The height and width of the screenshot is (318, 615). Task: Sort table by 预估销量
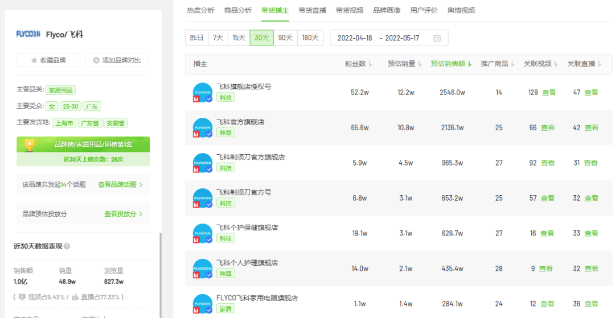pos(404,64)
